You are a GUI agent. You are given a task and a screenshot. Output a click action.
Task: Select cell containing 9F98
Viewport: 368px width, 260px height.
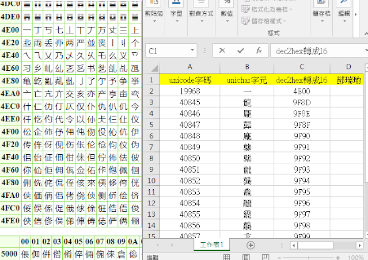[x=302, y=225]
